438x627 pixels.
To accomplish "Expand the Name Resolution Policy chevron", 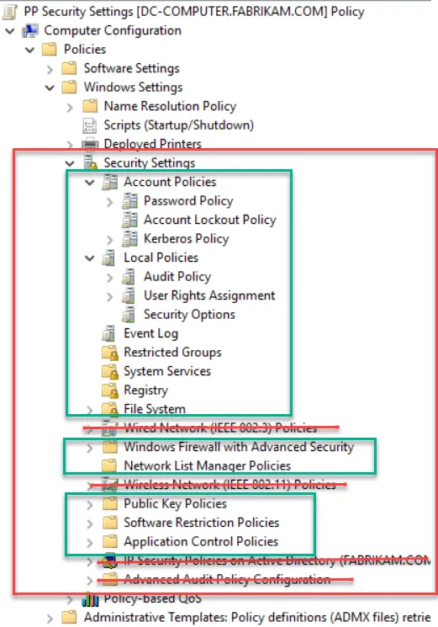I will pyautogui.click(x=71, y=107).
